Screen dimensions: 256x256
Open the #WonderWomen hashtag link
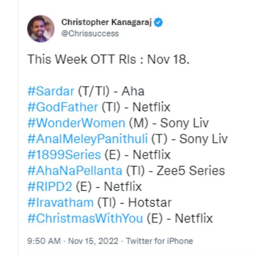[x=76, y=123]
